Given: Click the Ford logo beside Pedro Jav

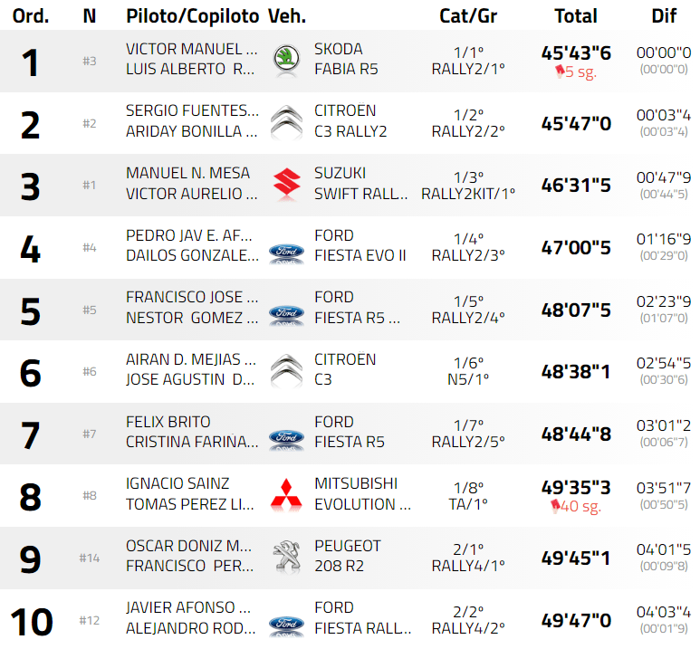Looking at the screenshot, I should 286,253.
